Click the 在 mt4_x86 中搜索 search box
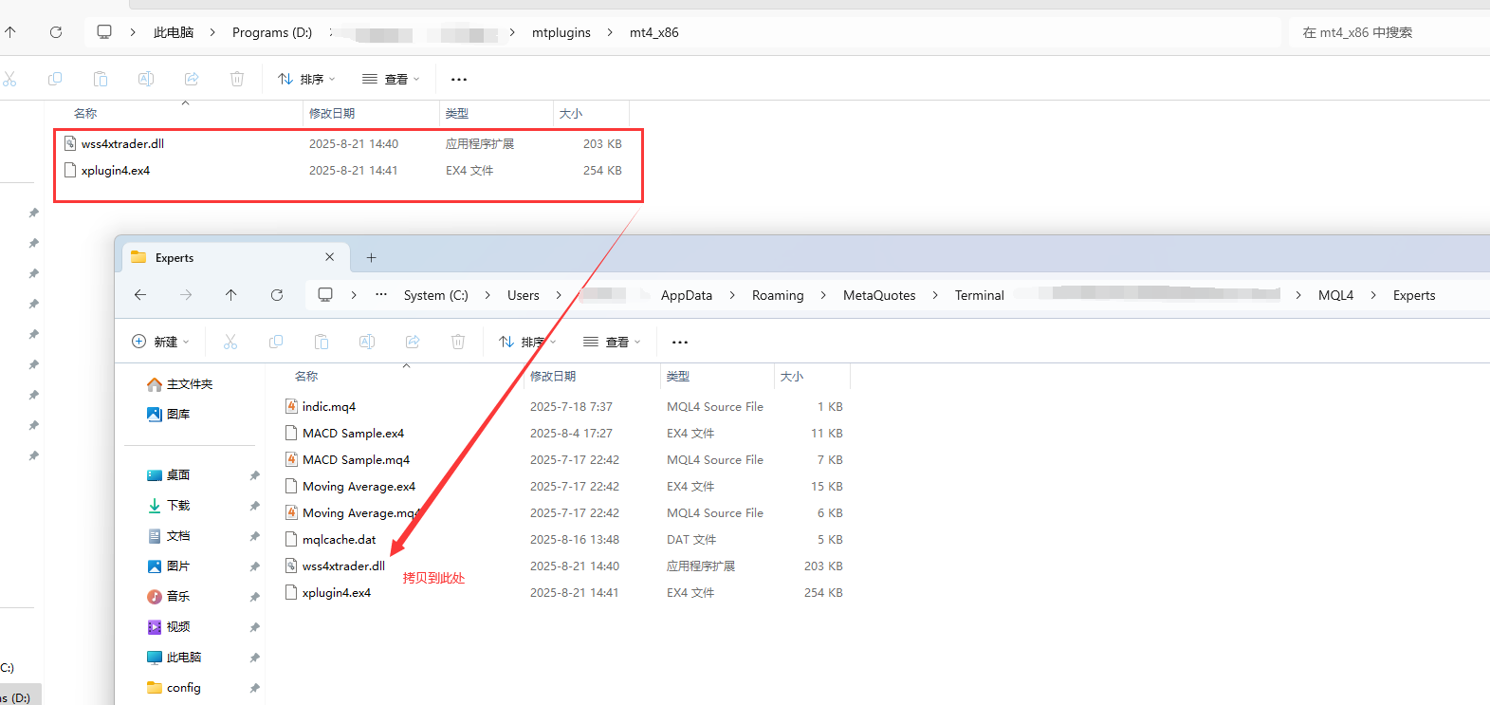 point(1385,32)
